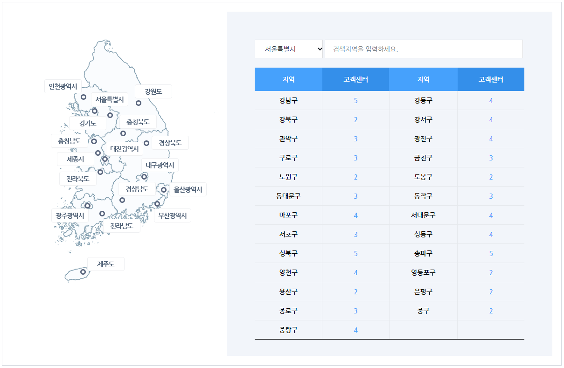Select the 광주광역시 marker on the map
The width and height of the screenshot is (564, 368).
pyautogui.click(x=88, y=206)
